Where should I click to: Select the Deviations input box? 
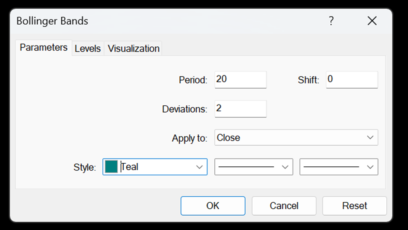point(240,109)
